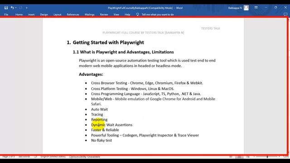
Task: Open the Design ribbon tab
Action: point(44,14)
